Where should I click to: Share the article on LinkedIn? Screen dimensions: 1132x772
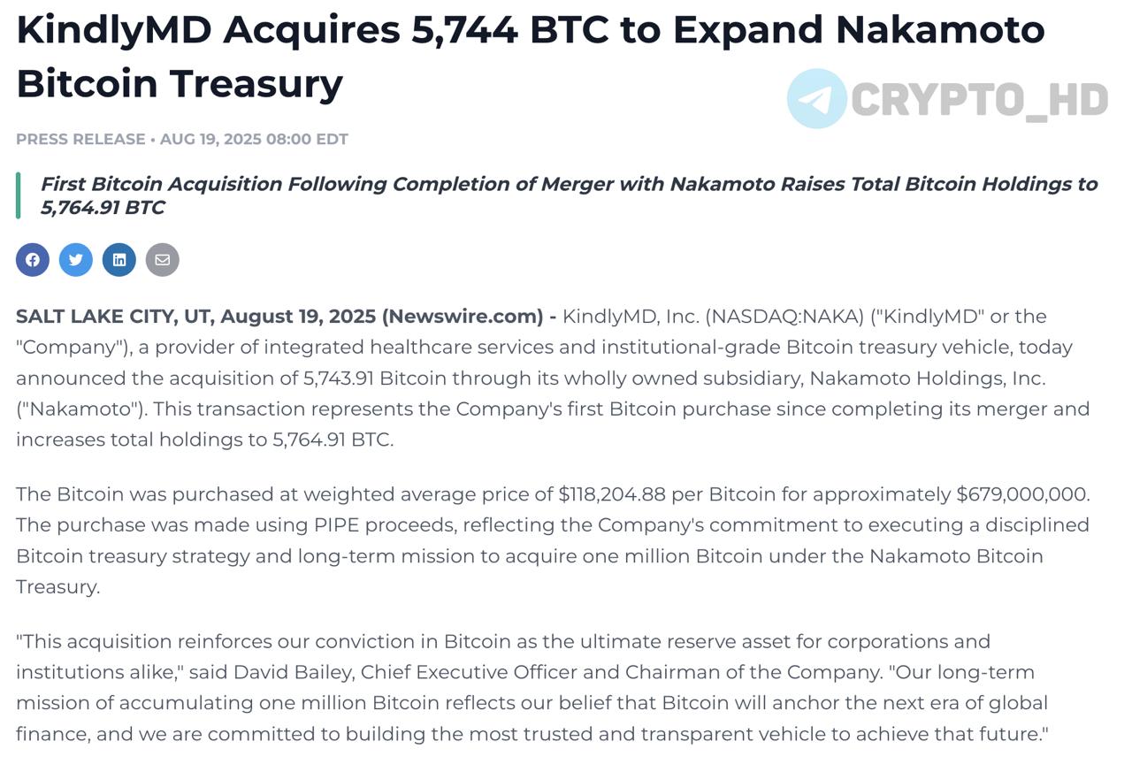pos(119,260)
